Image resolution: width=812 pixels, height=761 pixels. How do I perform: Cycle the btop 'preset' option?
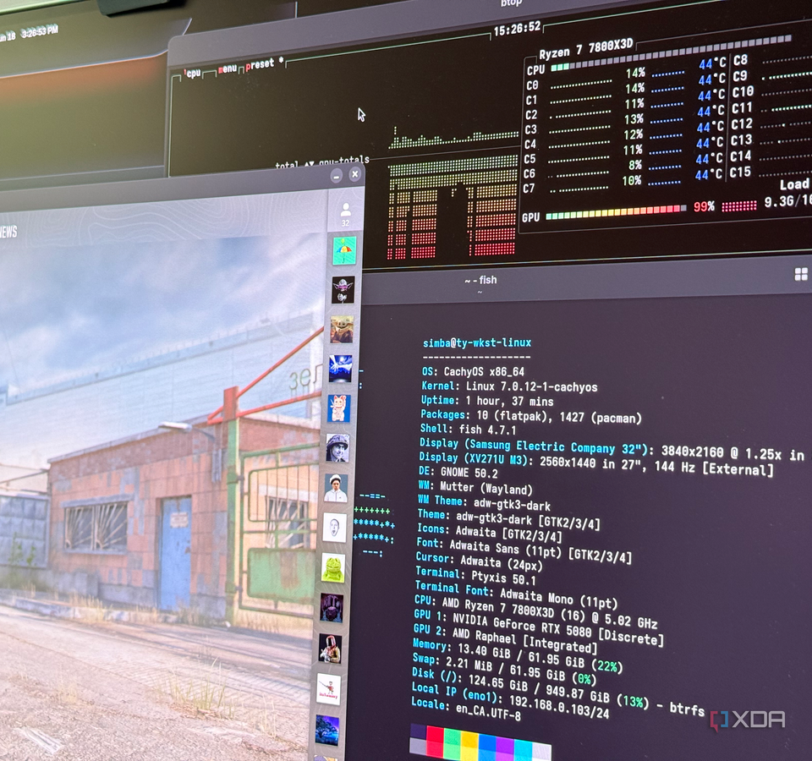[260, 65]
